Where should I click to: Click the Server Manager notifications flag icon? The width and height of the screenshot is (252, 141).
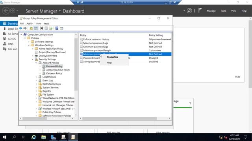[200, 11]
